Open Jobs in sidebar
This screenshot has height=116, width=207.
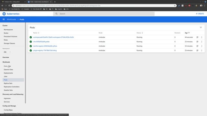point(5,76)
